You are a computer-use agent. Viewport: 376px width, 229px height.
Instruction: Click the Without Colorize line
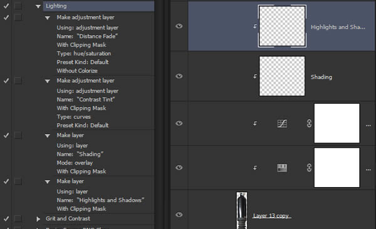[77, 71]
